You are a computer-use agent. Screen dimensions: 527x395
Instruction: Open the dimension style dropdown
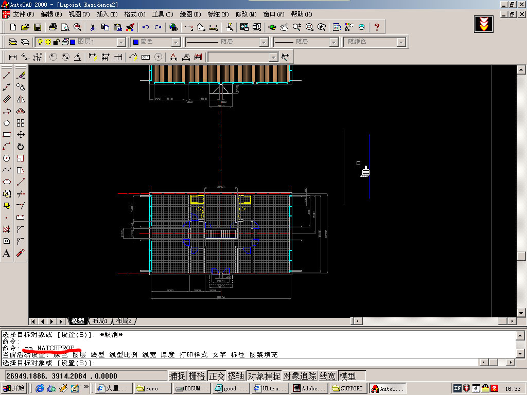point(273,57)
